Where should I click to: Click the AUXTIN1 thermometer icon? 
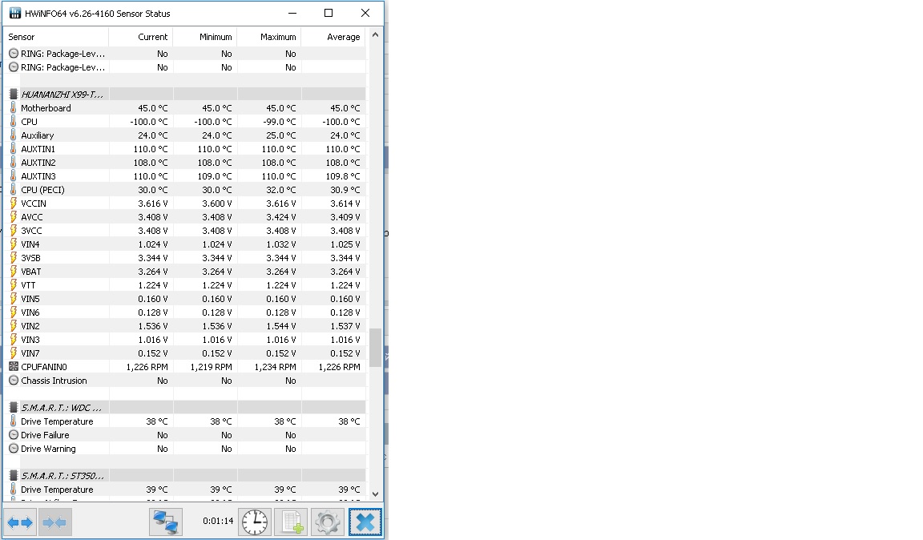click(14, 149)
